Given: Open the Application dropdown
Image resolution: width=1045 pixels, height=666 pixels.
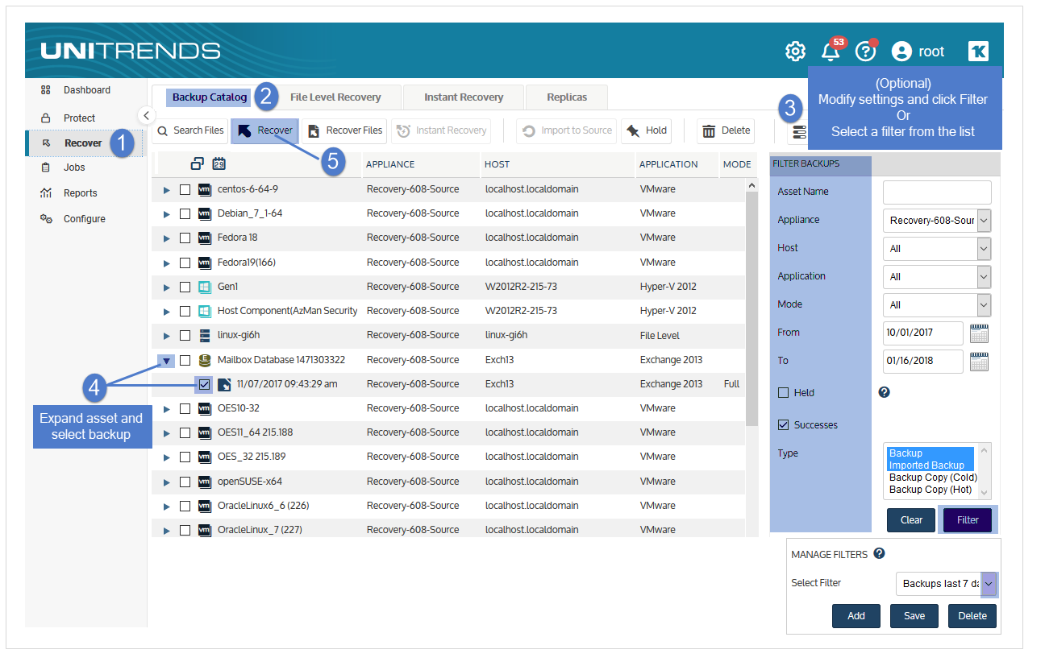Looking at the screenshot, I should pos(937,277).
